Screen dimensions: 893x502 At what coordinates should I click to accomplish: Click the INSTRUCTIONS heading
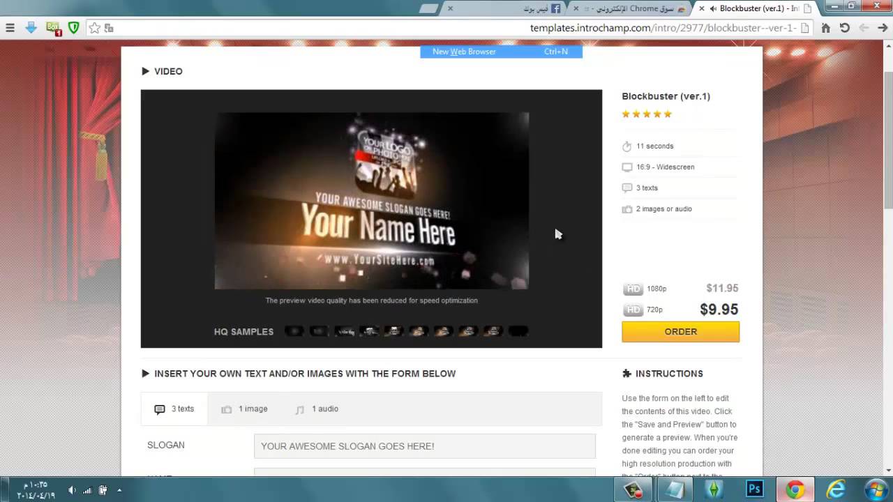click(669, 374)
